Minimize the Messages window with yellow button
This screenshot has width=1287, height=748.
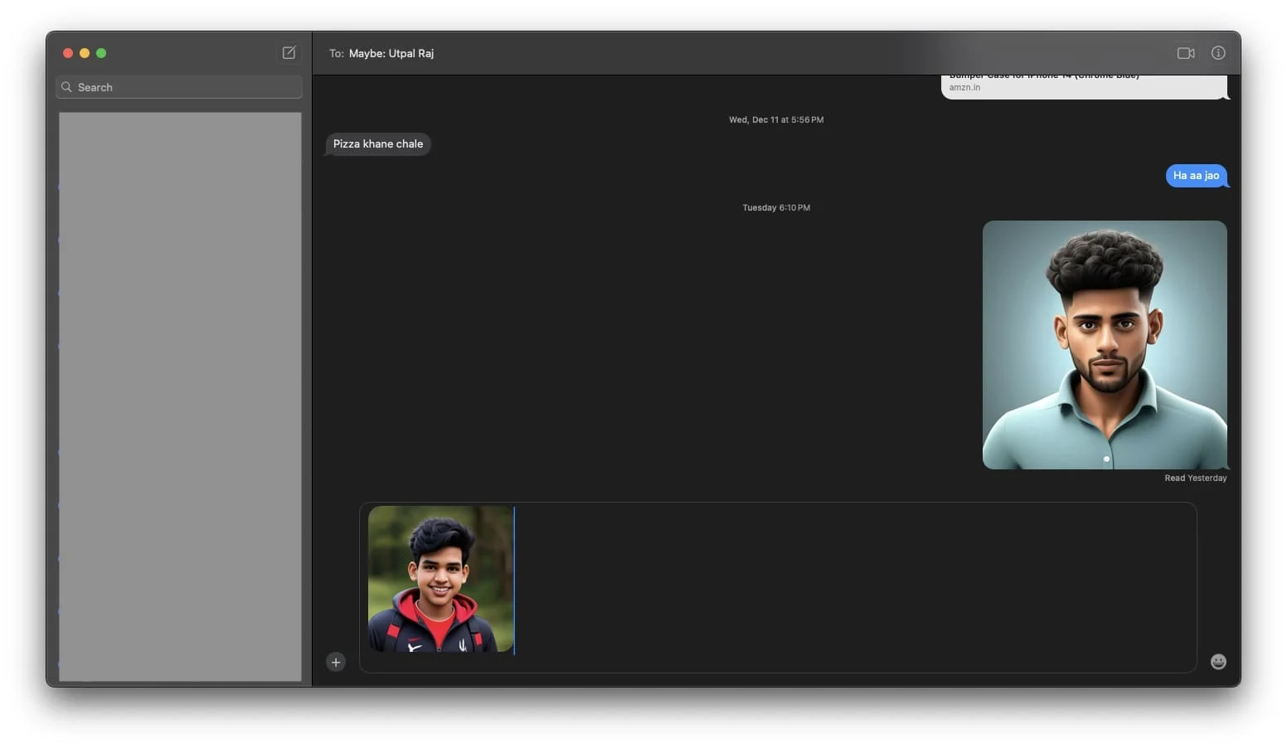pos(85,53)
